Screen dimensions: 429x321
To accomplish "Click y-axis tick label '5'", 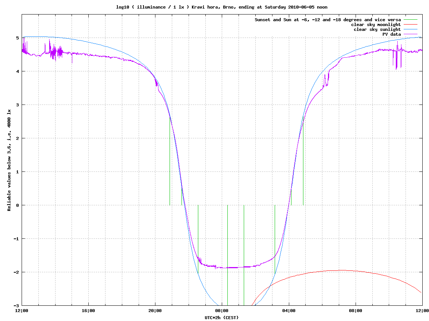I will 18,38.
